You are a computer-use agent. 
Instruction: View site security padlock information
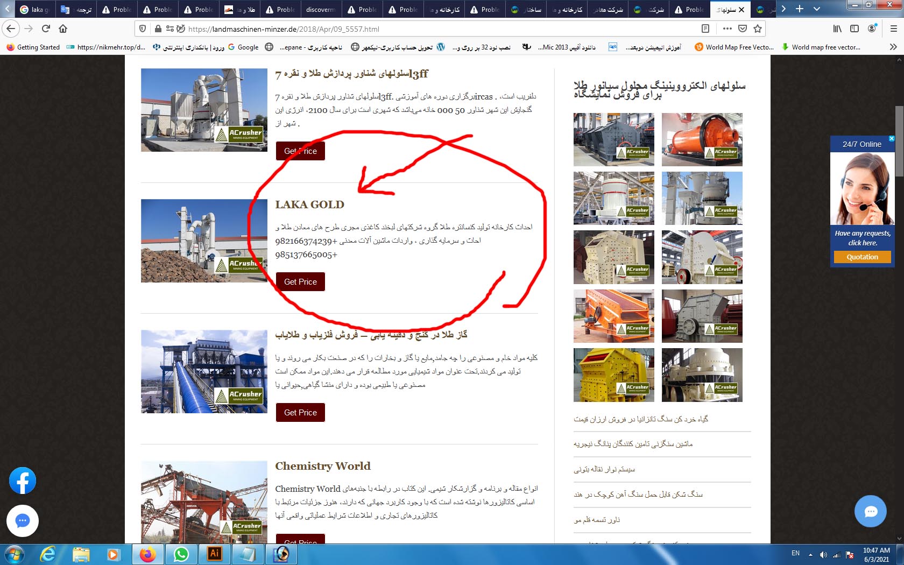click(x=158, y=29)
